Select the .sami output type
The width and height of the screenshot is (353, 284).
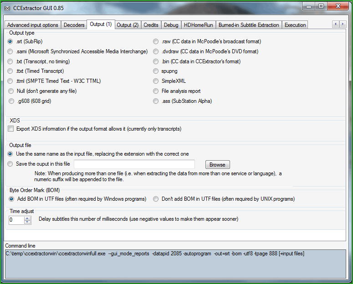click(x=10, y=51)
